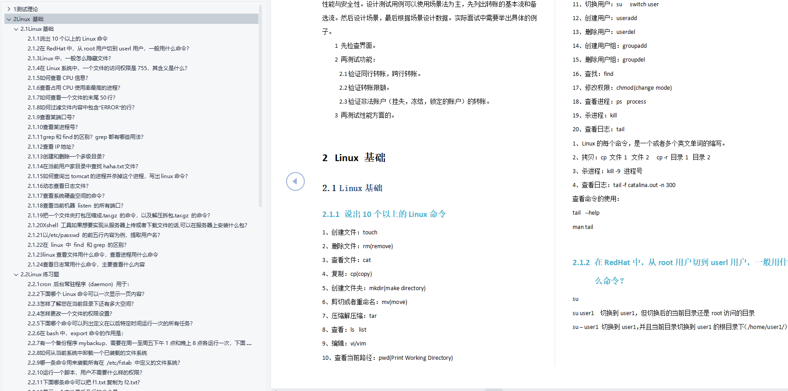Screen dimensions: 788x391
Task: Open 2.2.10运行一个脚本 权限 entry
Action: pos(85,372)
